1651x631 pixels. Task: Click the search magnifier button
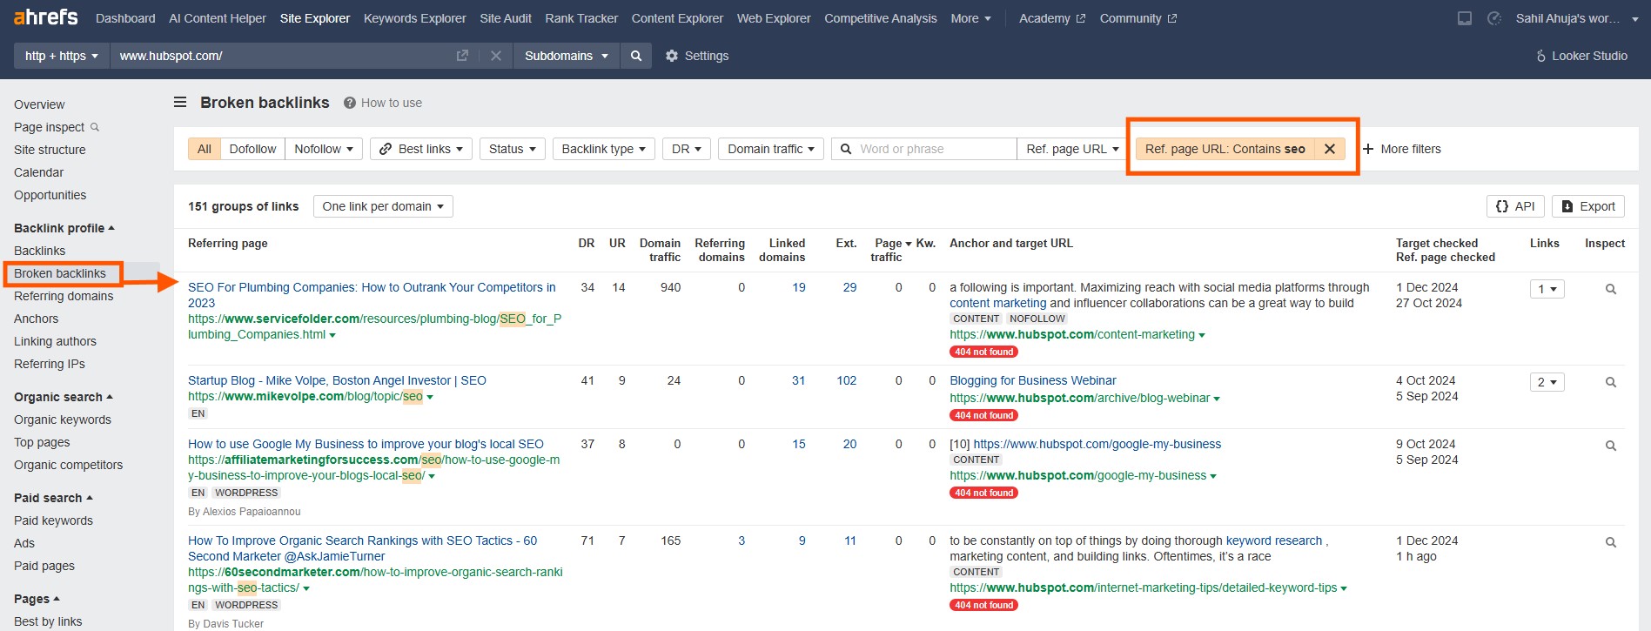pyautogui.click(x=636, y=56)
